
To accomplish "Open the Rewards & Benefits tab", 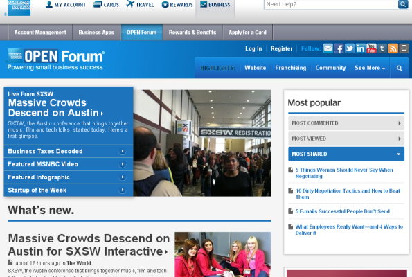I will tap(192, 33).
